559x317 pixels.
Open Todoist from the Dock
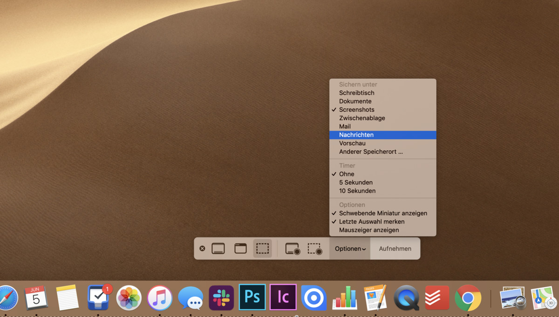click(x=437, y=298)
